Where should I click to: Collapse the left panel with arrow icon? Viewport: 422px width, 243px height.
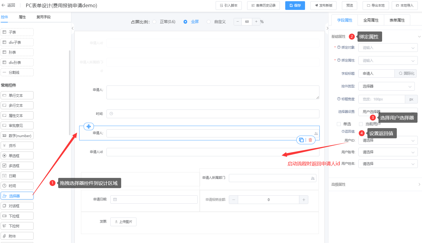tap(73, 28)
